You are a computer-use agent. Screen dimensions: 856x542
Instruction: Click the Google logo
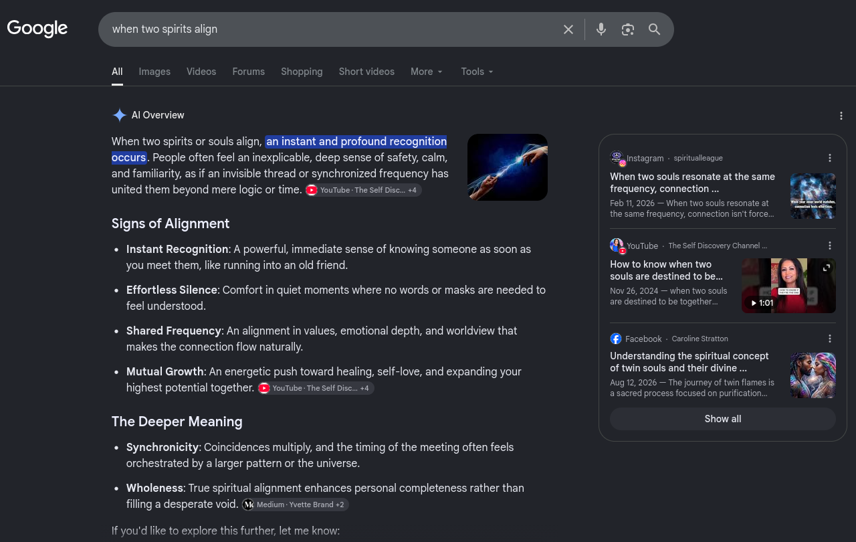pyautogui.click(x=37, y=29)
